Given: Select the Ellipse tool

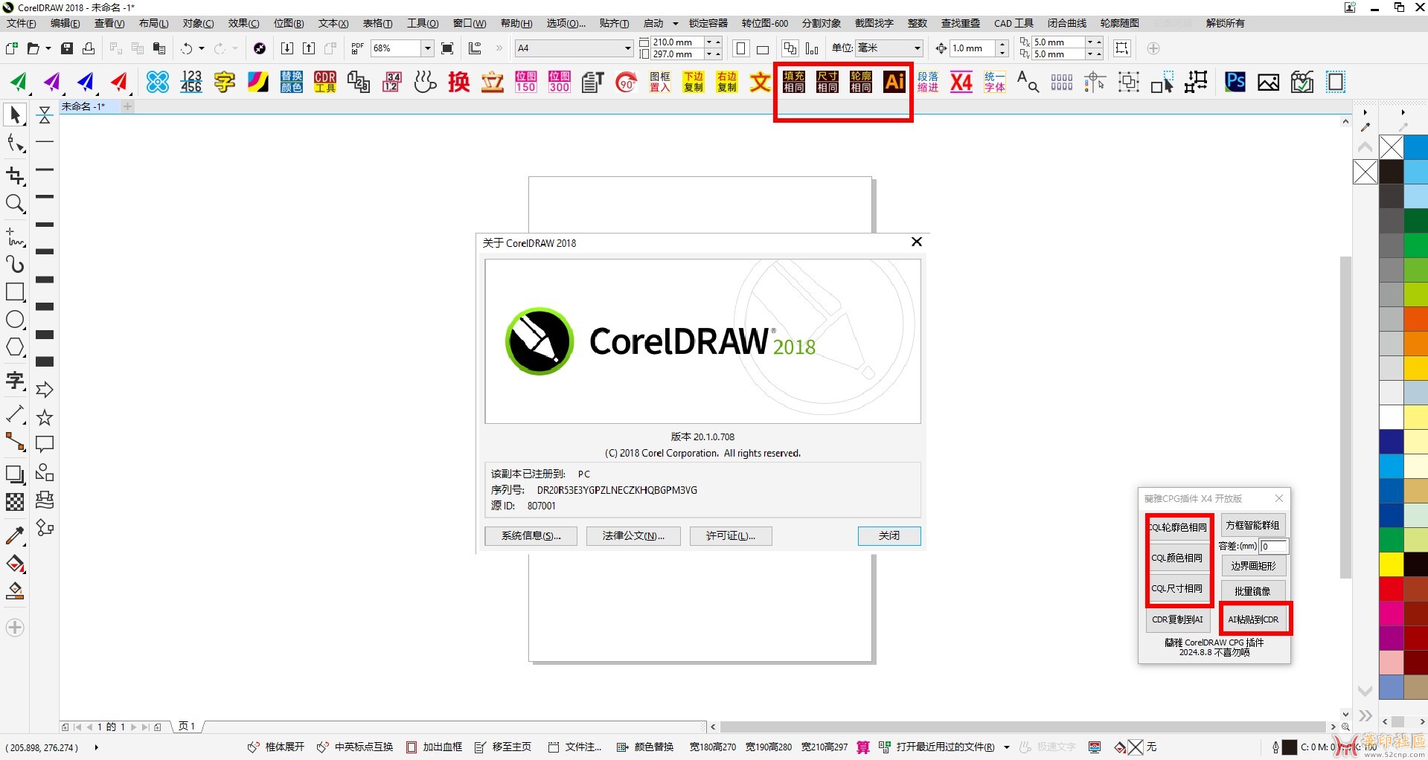Looking at the screenshot, I should (x=15, y=320).
